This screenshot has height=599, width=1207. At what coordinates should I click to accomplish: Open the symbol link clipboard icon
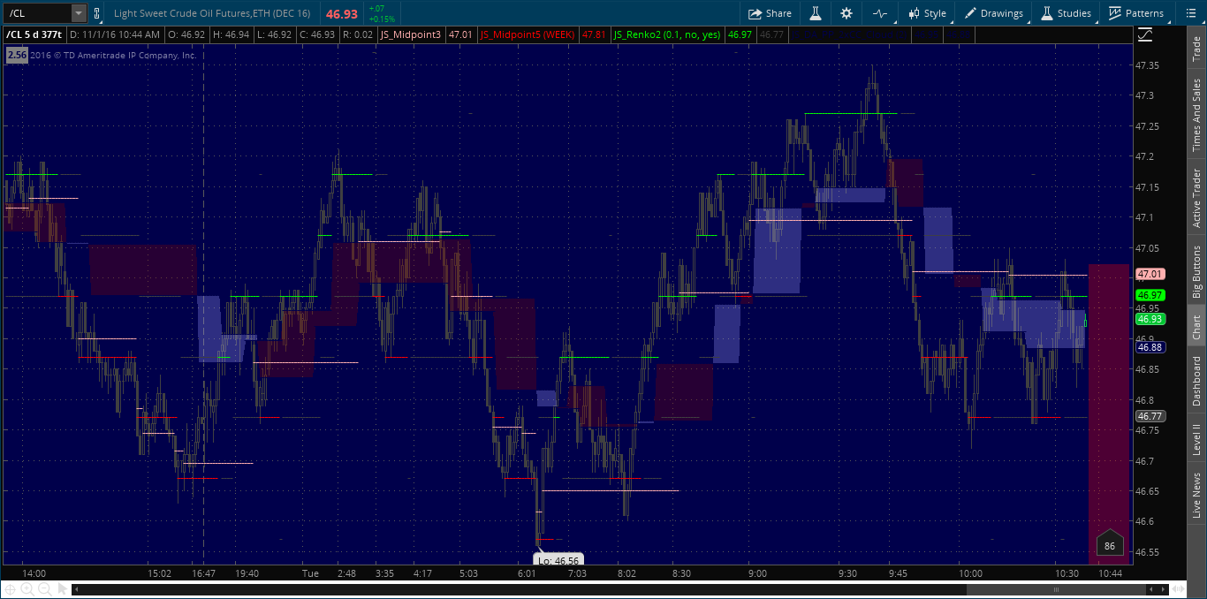pyautogui.click(x=95, y=13)
